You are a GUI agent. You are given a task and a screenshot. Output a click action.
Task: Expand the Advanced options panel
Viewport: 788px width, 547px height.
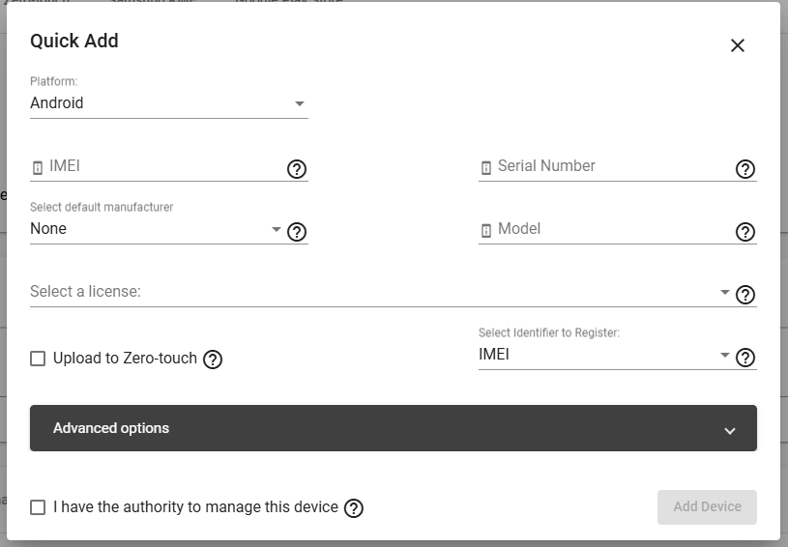[394, 428]
